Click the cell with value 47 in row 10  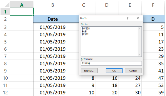pyautogui.click(x=153, y=78)
